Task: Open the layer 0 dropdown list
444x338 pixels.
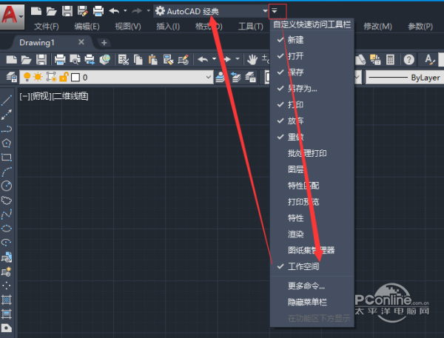Action: click(116, 77)
